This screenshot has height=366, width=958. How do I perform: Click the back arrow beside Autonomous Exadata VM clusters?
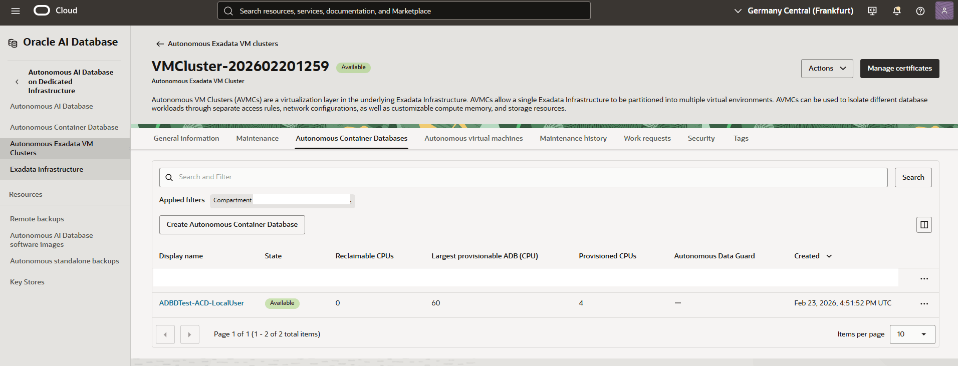pyautogui.click(x=160, y=44)
